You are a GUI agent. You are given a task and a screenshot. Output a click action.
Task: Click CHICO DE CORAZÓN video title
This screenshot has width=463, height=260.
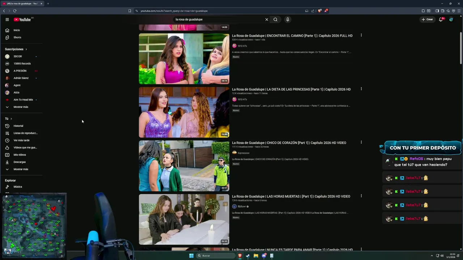tap(289, 143)
